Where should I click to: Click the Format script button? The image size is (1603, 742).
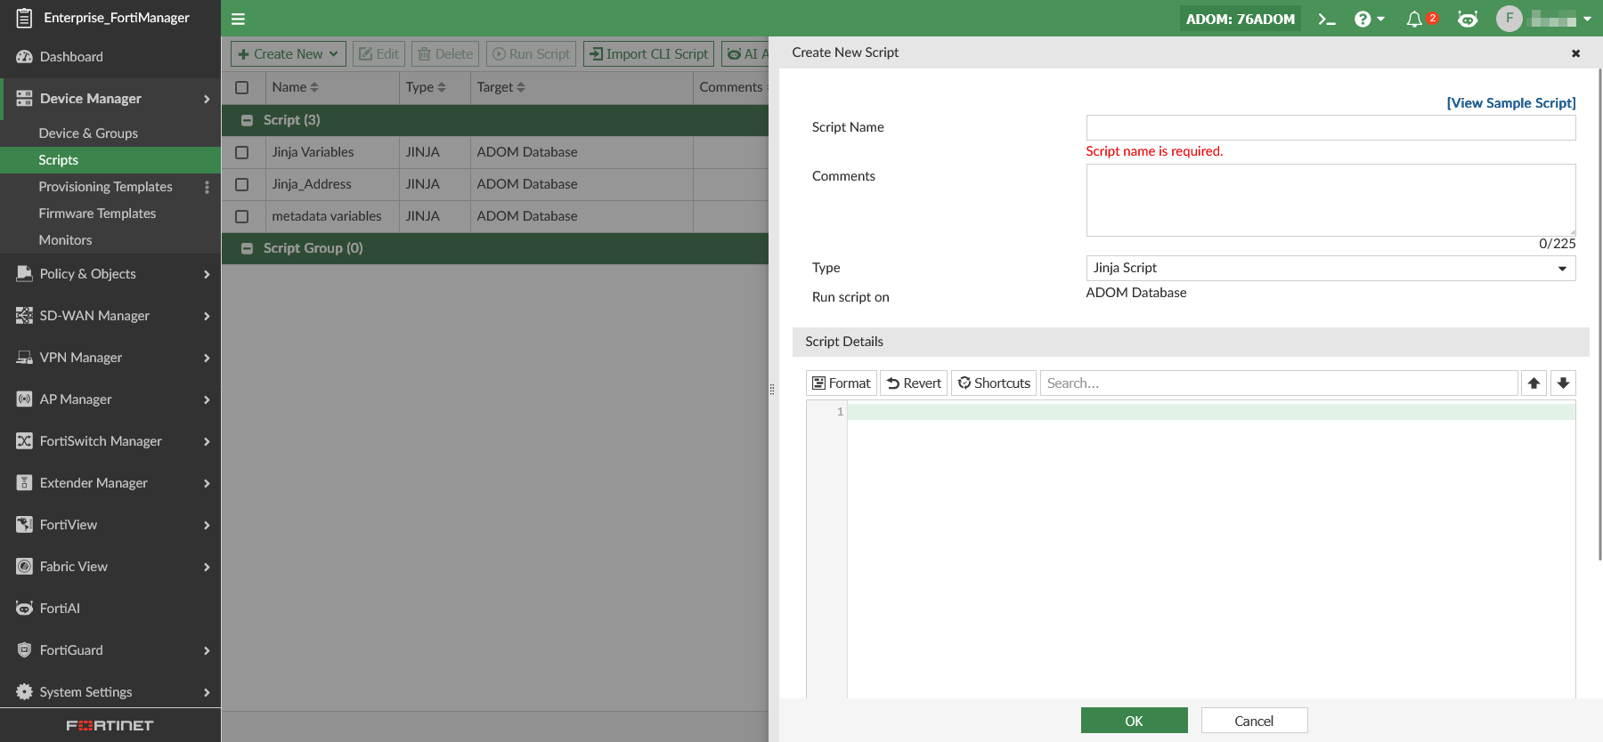pos(841,383)
